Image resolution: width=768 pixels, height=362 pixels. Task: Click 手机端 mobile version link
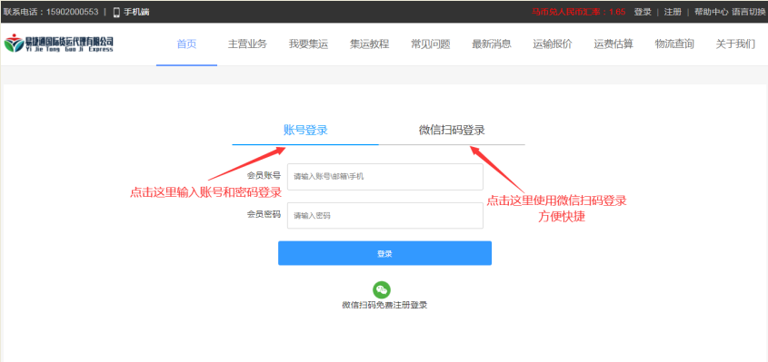[136, 12]
